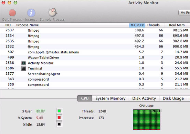Close the Activity Monitor window with red button

point(3,3)
